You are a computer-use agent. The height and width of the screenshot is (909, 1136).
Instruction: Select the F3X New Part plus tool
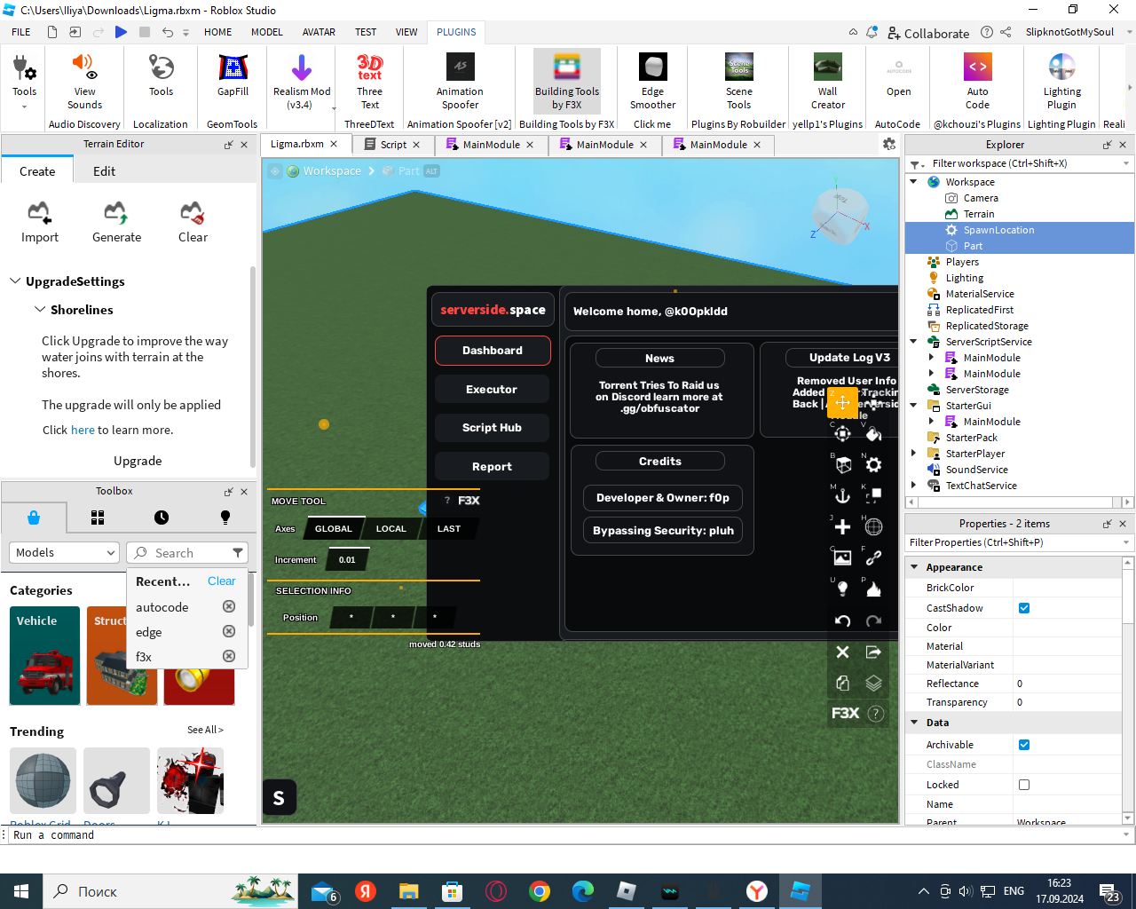[x=842, y=526]
